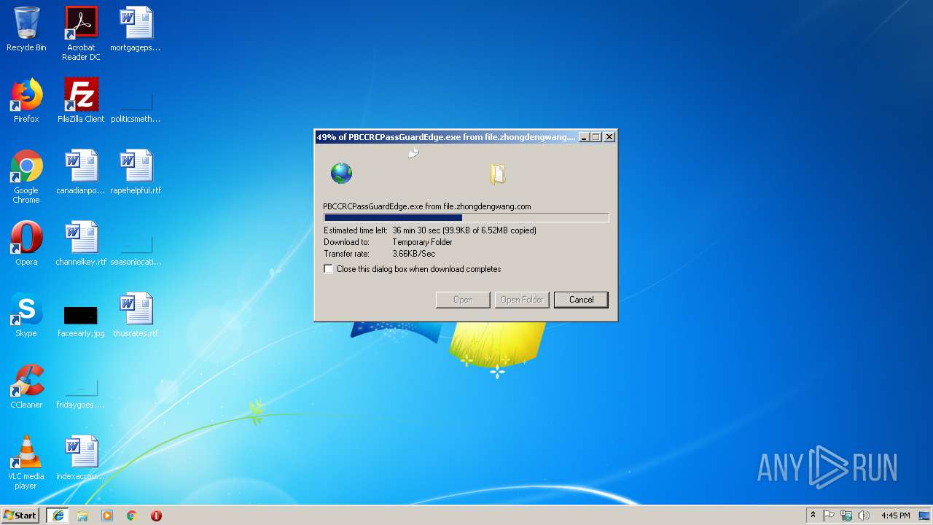The image size is (933, 525).
Task: Select the politicsmeth file on desktop
Action: point(136,106)
